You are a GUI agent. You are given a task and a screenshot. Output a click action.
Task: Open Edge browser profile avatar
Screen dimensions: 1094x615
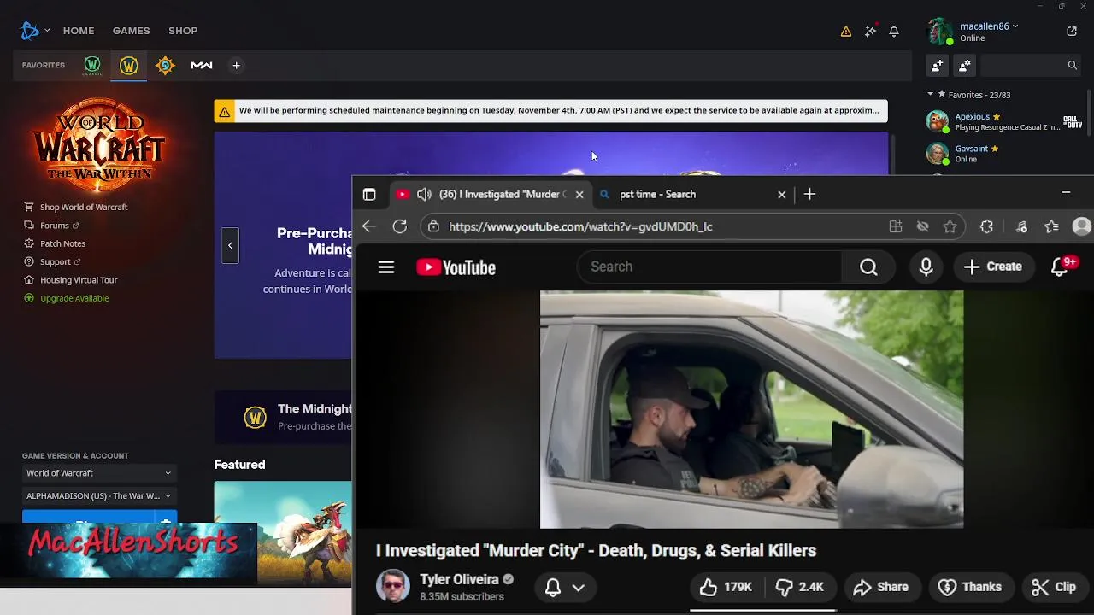[x=1082, y=226]
